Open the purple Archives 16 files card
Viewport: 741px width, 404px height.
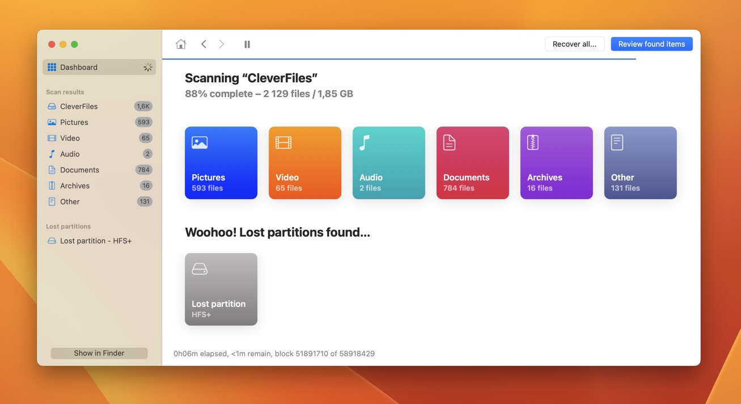(557, 163)
